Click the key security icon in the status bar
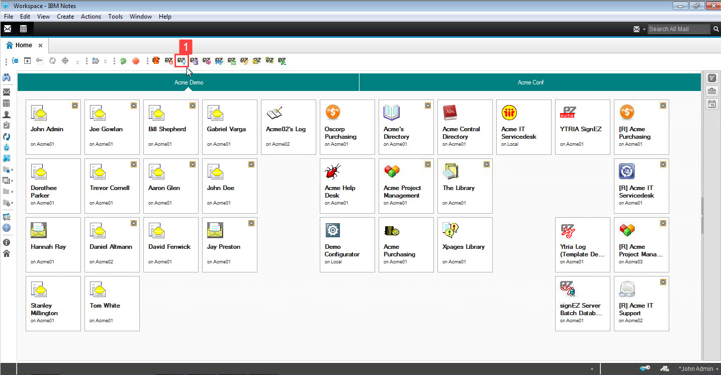721x375 pixels. point(645,368)
